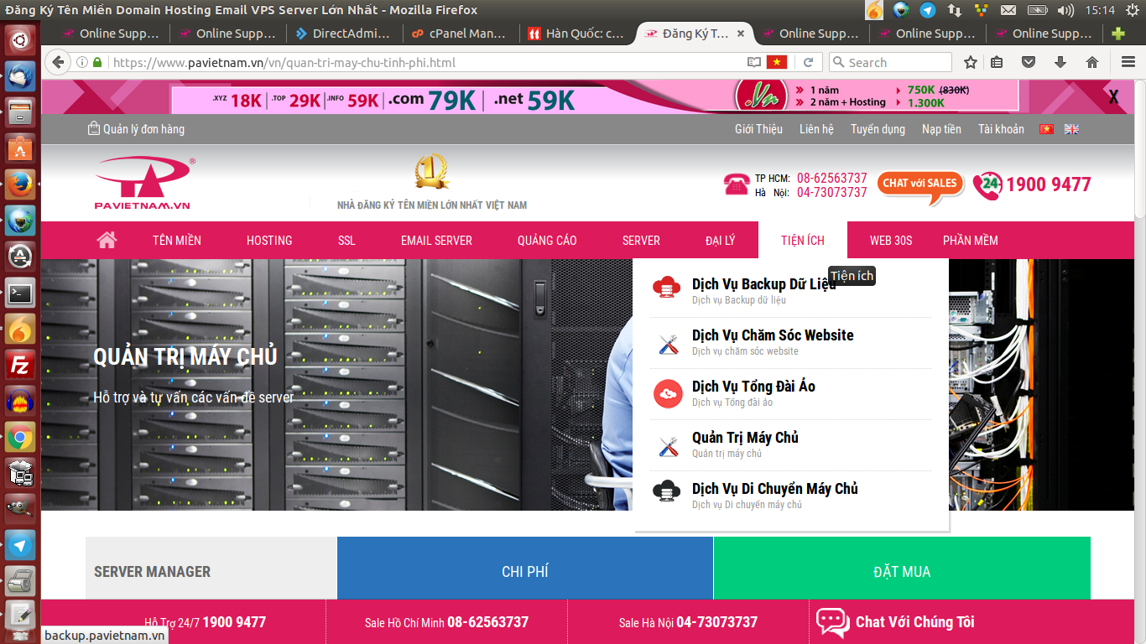The width and height of the screenshot is (1146, 644).
Task: Open Telegram from the Ubuntu launcher
Action: click(20, 546)
